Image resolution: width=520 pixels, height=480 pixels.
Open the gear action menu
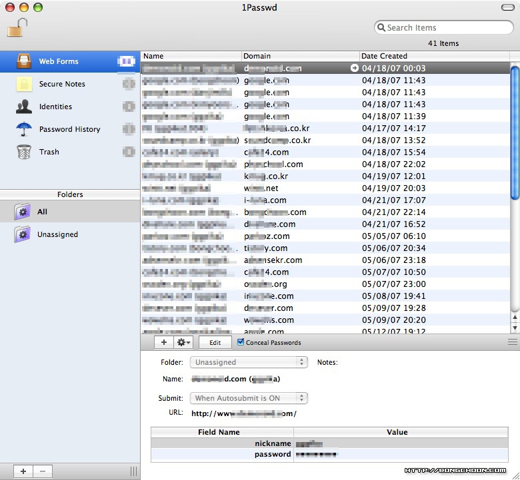[x=183, y=342]
